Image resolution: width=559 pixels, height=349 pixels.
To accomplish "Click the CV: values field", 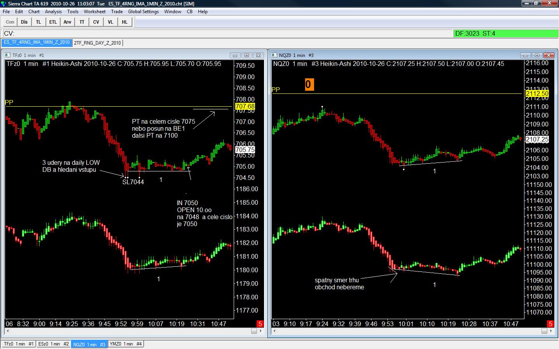I will [228, 34].
